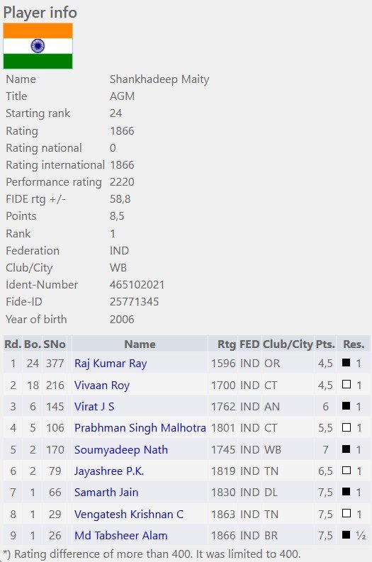Click the black piece icon in round 5
The image size is (372, 562).
pyautogui.click(x=346, y=449)
